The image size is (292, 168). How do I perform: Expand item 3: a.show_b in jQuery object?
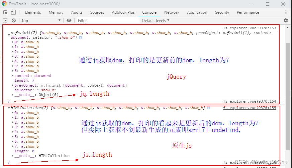[12, 56]
